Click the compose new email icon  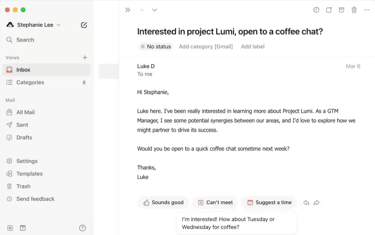pos(84,25)
